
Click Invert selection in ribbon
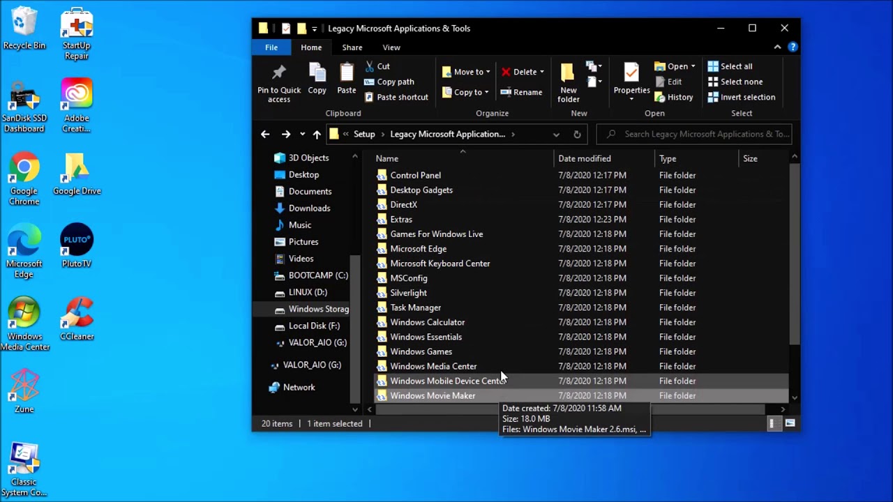(741, 97)
